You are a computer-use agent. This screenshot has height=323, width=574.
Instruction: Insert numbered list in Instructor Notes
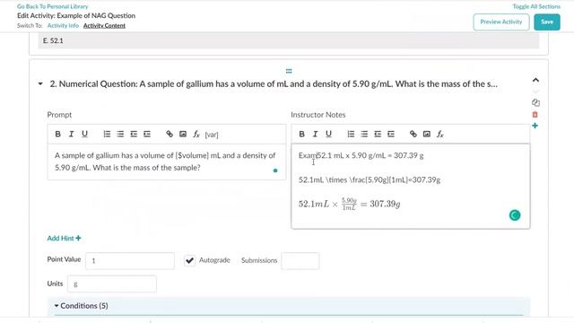351,134
